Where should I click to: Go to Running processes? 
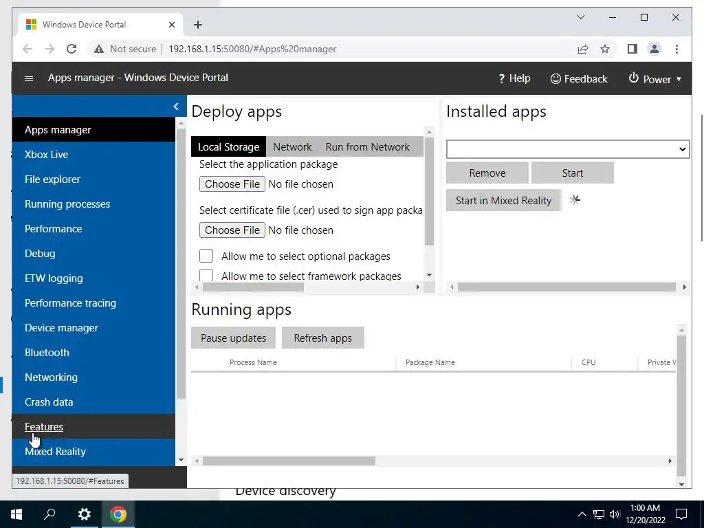click(93, 203)
